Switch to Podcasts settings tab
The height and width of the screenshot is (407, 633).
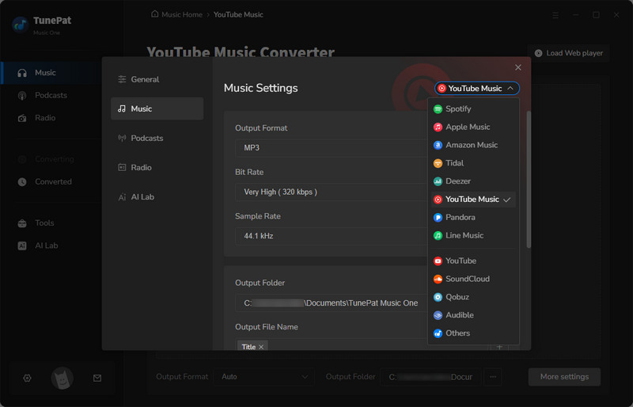[x=157, y=139]
